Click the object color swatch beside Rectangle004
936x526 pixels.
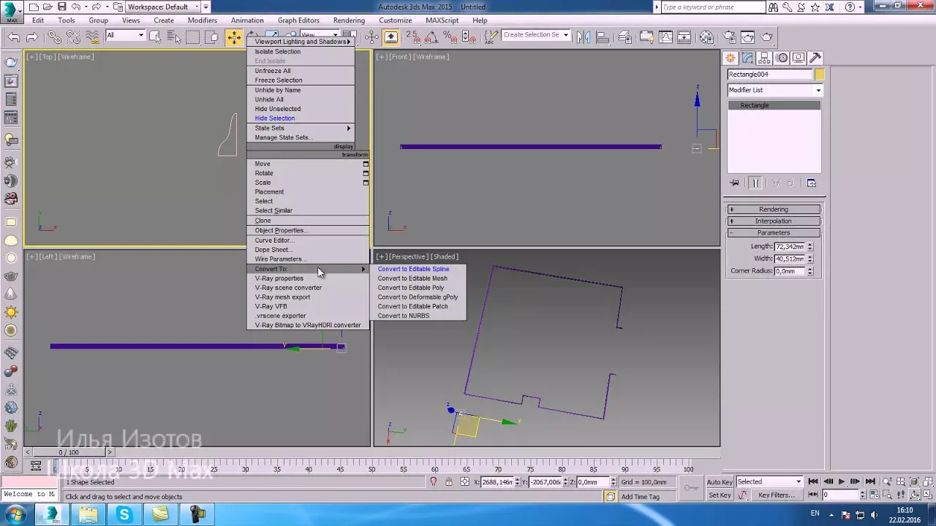pos(820,75)
